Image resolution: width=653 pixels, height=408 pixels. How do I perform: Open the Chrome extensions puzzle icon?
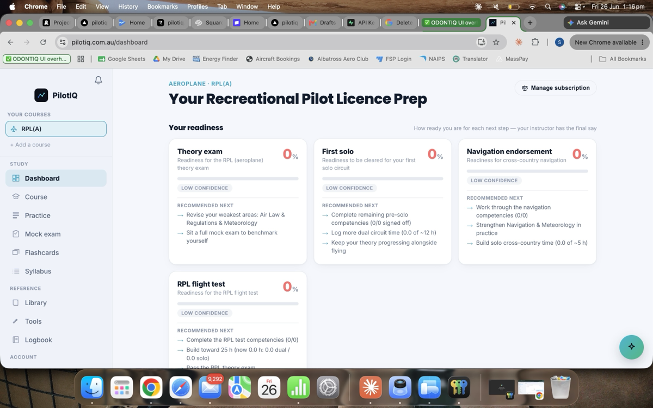[x=535, y=42]
